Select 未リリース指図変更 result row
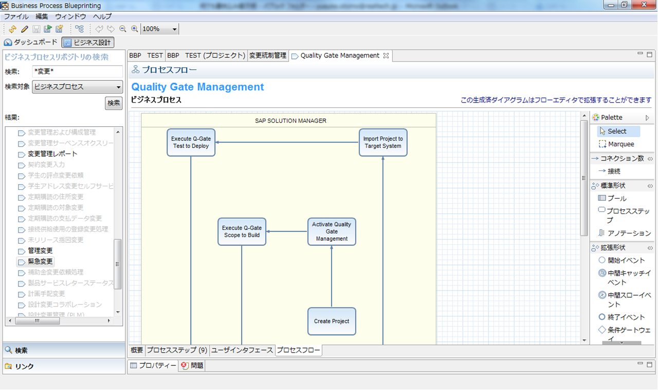Image resolution: width=658 pixels, height=390 pixels. click(56, 240)
